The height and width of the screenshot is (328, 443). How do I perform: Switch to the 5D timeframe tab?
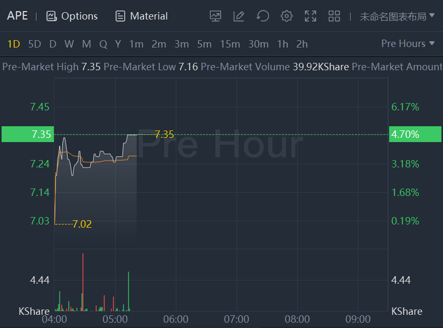point(34,44)
